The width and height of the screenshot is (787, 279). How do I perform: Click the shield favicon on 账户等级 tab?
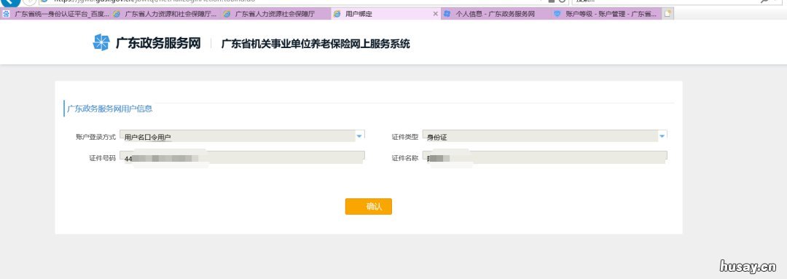(x=557, y=14)
